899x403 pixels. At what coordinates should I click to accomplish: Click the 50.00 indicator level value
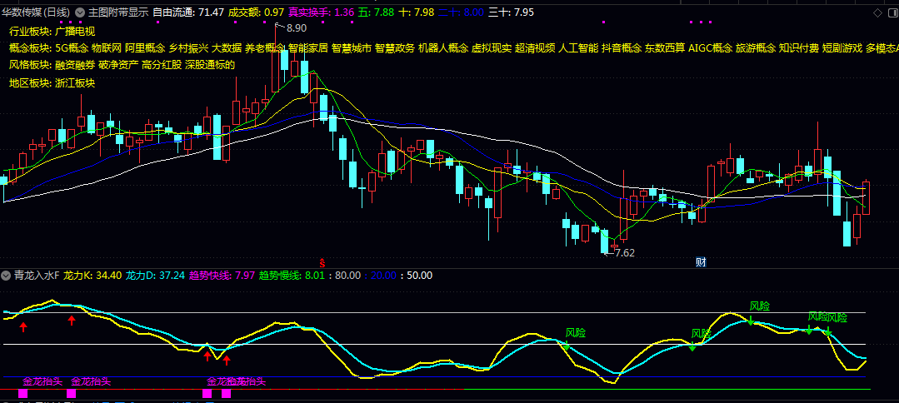pos(420,275)
